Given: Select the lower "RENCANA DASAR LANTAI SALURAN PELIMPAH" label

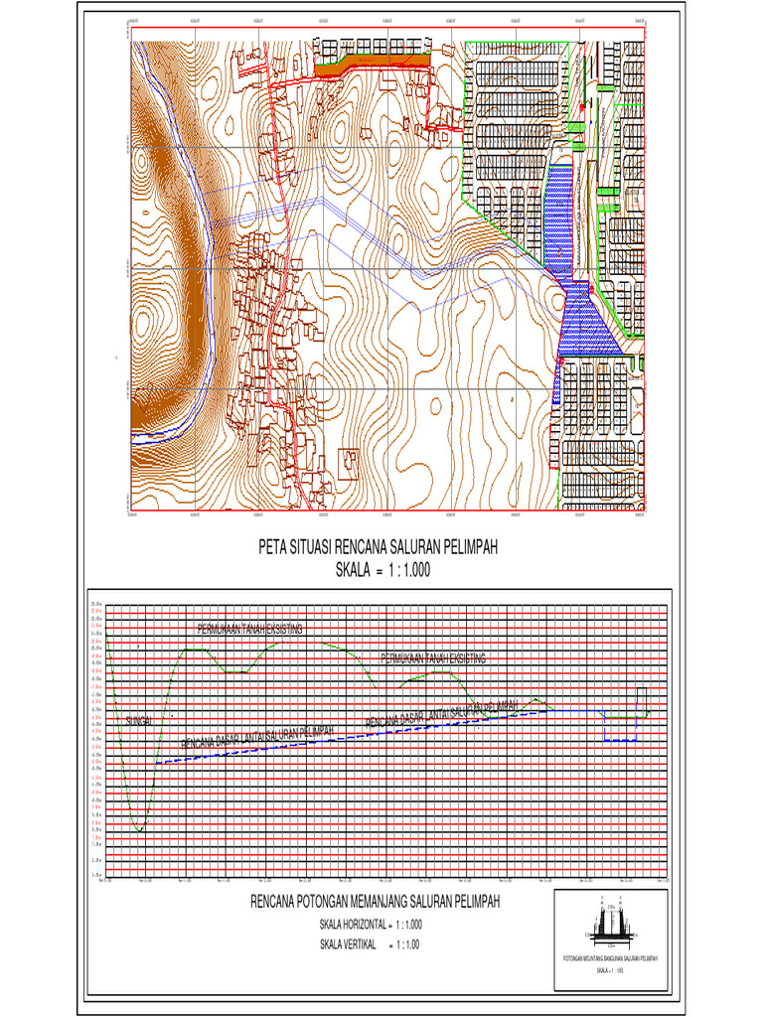Looking at the screenshot, I should 256,739.
